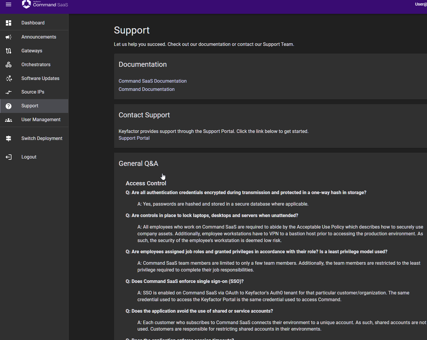Open User Management from the sidebar
The image size is (427, 340).
click(41, 120)
